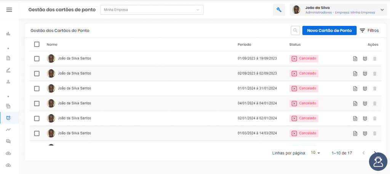Screen dimensions: 390x174
Task: View document for 01/03/2024 à 14/03/2024 row
Action: (355, 134)
